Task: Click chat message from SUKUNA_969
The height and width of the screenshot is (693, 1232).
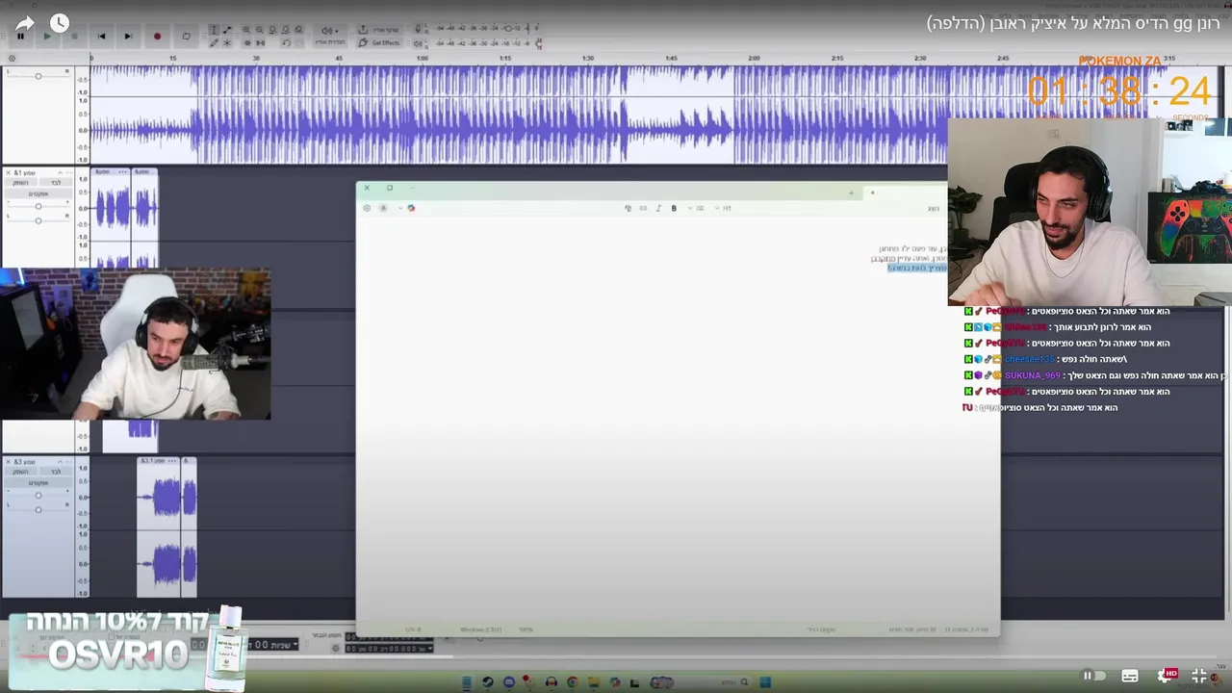Action: 1096,375
